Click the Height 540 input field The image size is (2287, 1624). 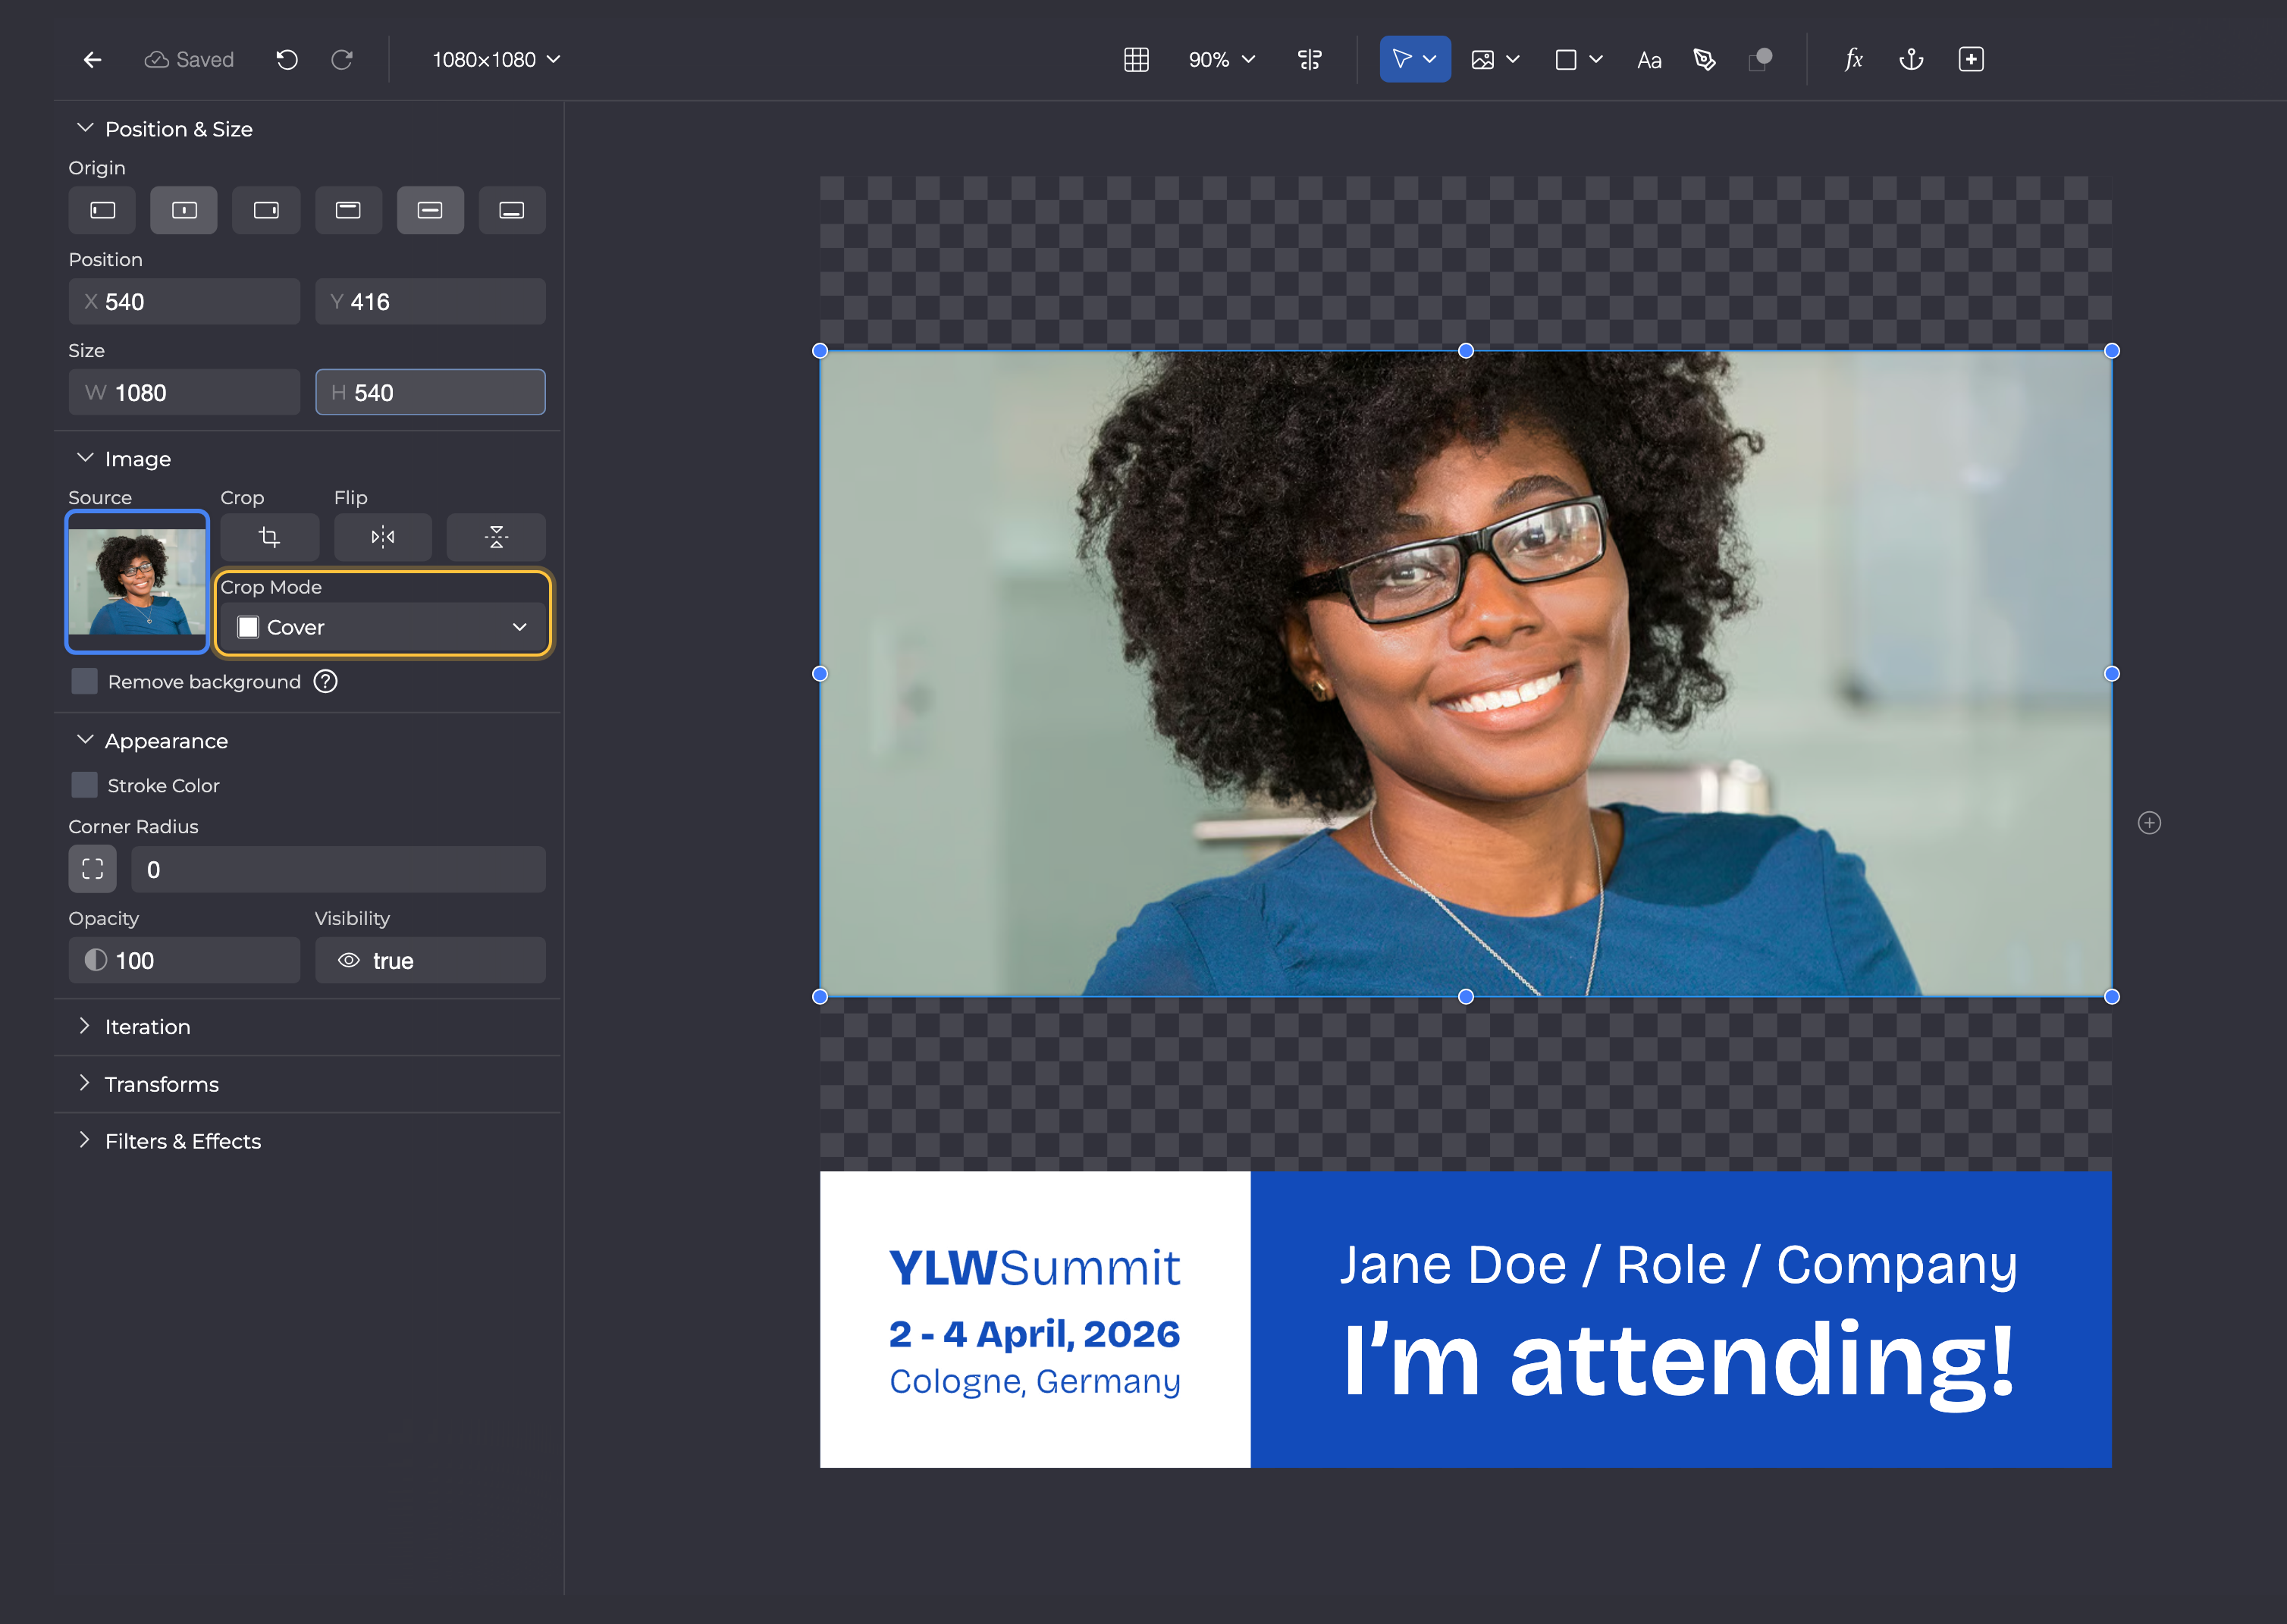point(430,392)
